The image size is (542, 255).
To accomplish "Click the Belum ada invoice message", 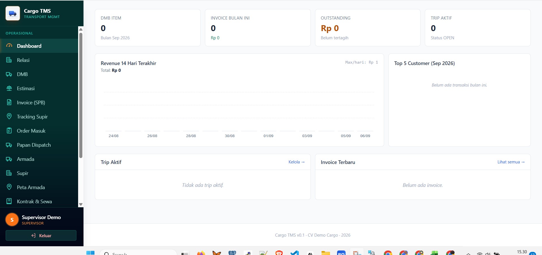I will (x=423, y=185).
